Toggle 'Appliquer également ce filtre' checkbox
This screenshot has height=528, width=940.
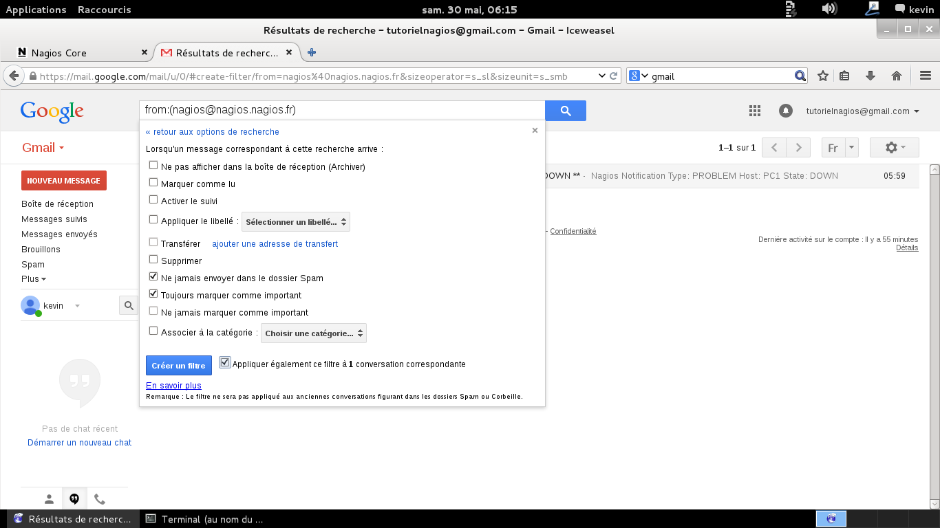coord(225,363)
